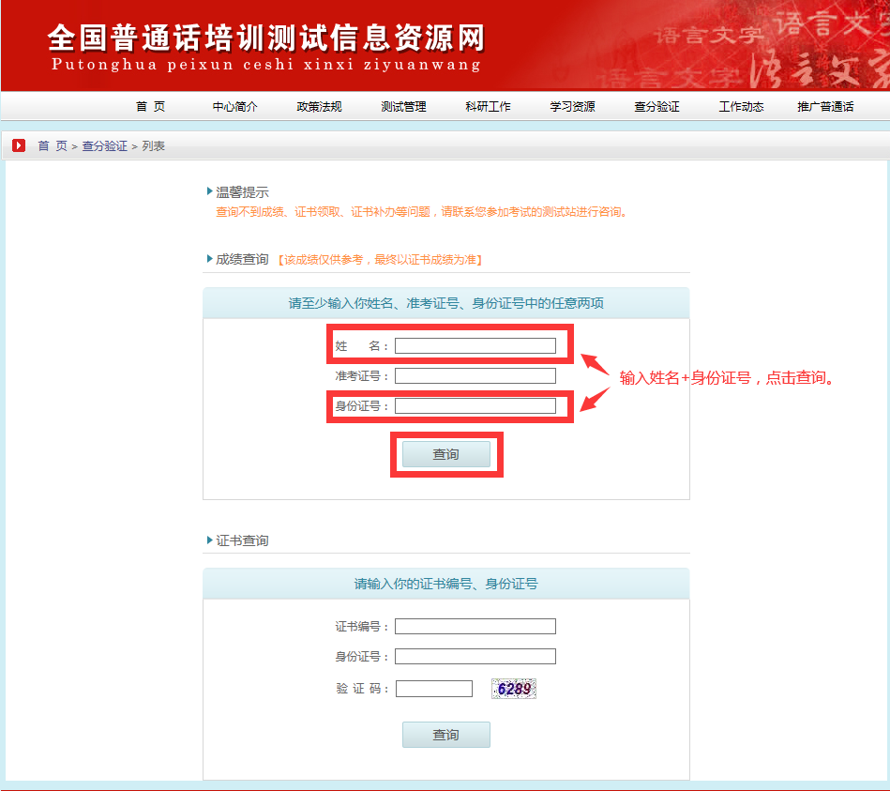Select 测试管理 from the navigation bar
The image size is (890, 791).
(403, 107)
